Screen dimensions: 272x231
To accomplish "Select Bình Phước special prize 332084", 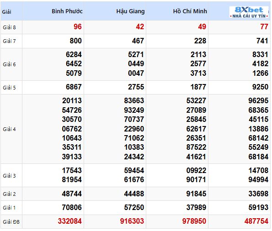I will click(69, 221).
